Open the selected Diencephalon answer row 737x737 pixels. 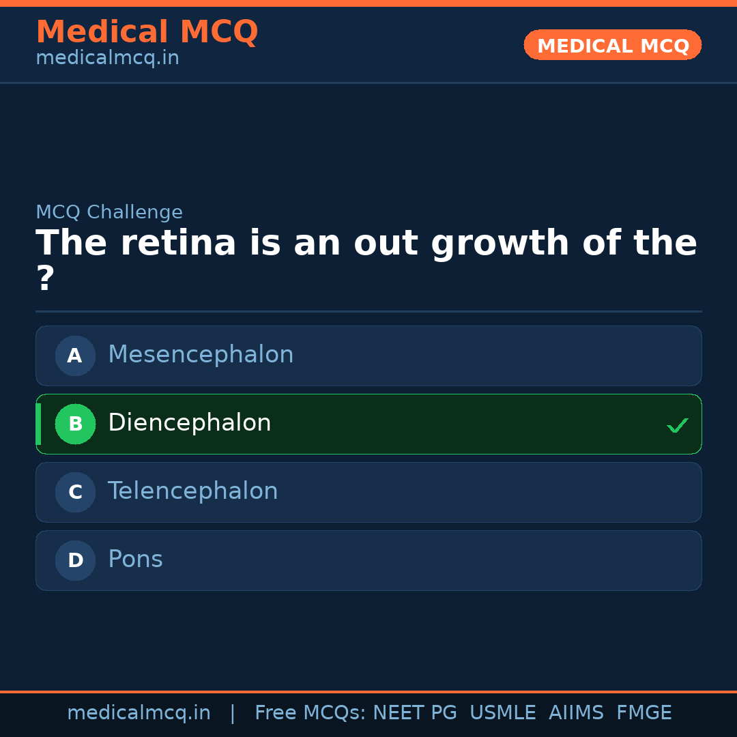pos(369,424)
